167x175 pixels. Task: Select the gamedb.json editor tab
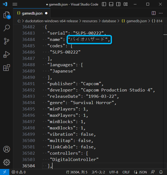(32, 13)
